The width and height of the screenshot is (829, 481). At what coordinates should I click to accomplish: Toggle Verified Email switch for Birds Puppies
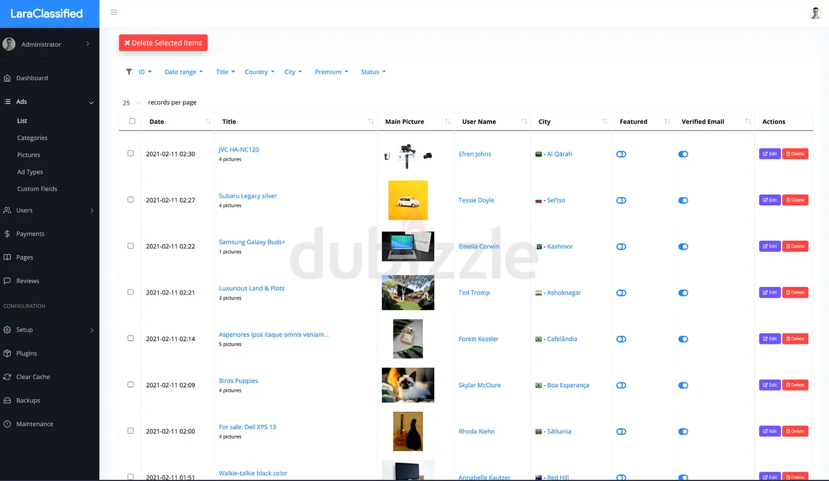tap(683, 385)
